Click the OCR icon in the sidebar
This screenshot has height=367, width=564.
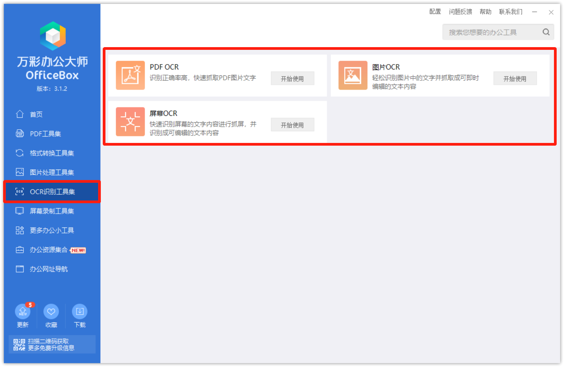20,191
